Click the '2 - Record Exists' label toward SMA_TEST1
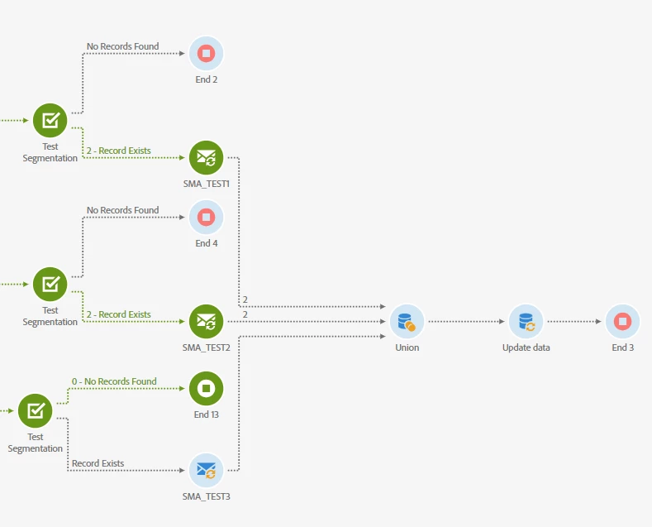The image size is (652, 527). pos(118,151)
